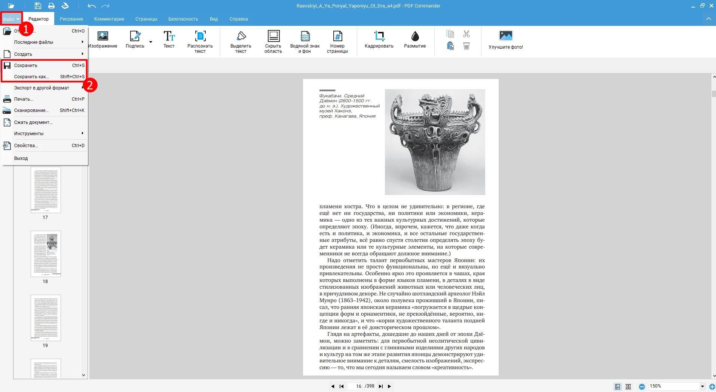Insert an image with Изображение tool
Screen dimensions: 716x392
point(102,39)
